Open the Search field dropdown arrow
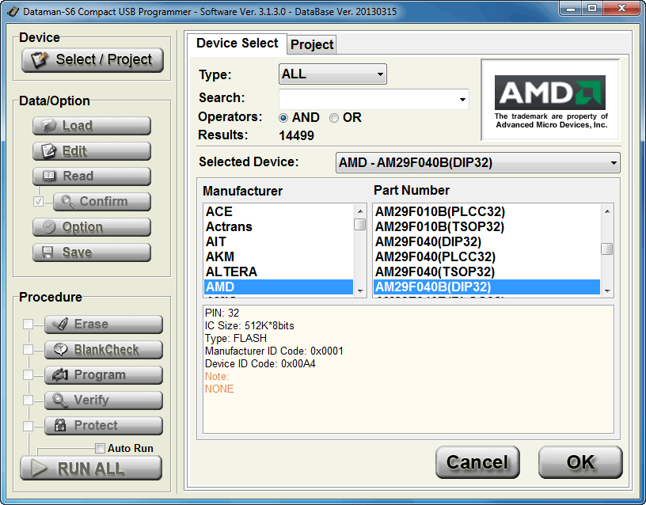This screenshot has width=646, height=505. [462, 100]
